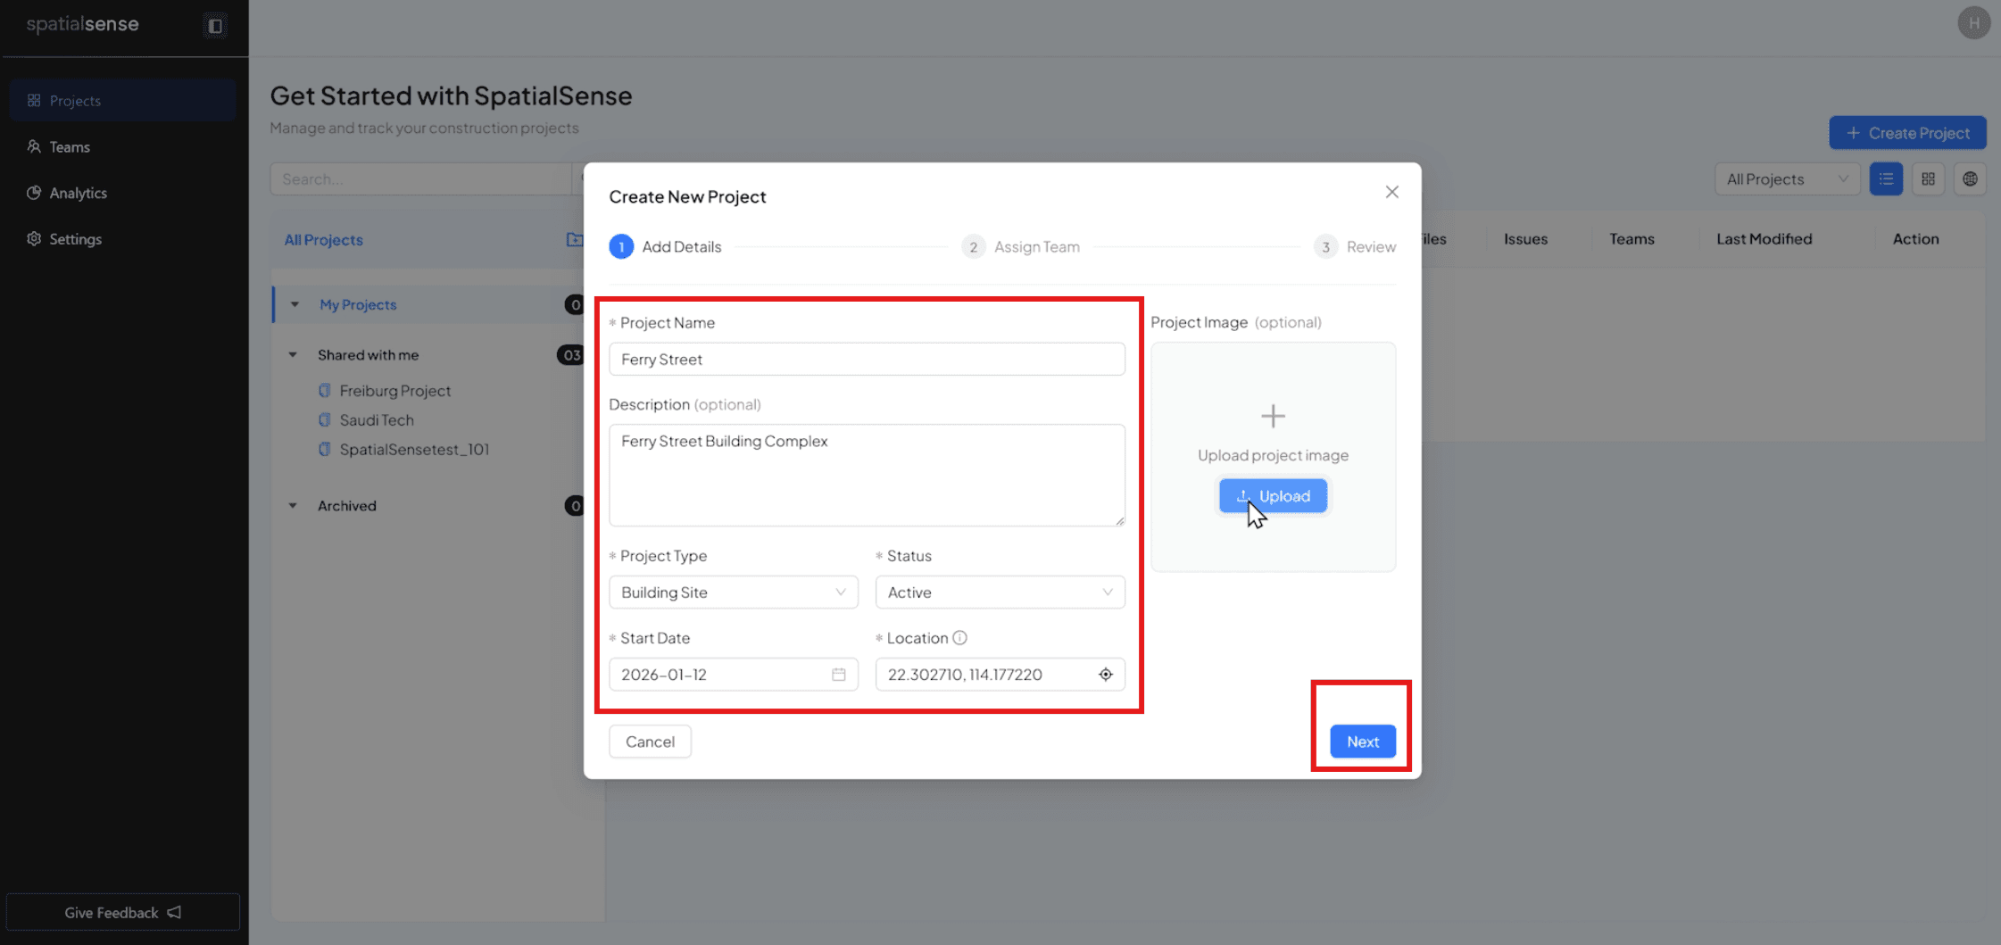Viewport: 2001px width, 945px height.
Task: Click the Action column header
Action: 1915,239
